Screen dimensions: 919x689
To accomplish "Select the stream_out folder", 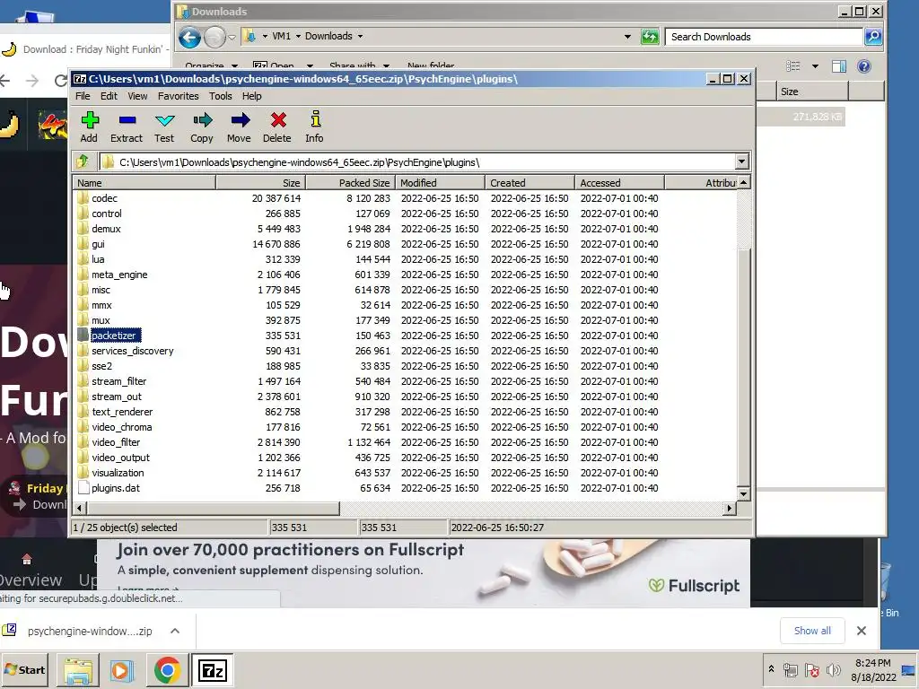I will click(116, 397).
